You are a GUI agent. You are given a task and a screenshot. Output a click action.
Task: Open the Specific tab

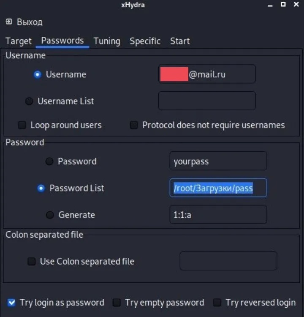point(145,41)
